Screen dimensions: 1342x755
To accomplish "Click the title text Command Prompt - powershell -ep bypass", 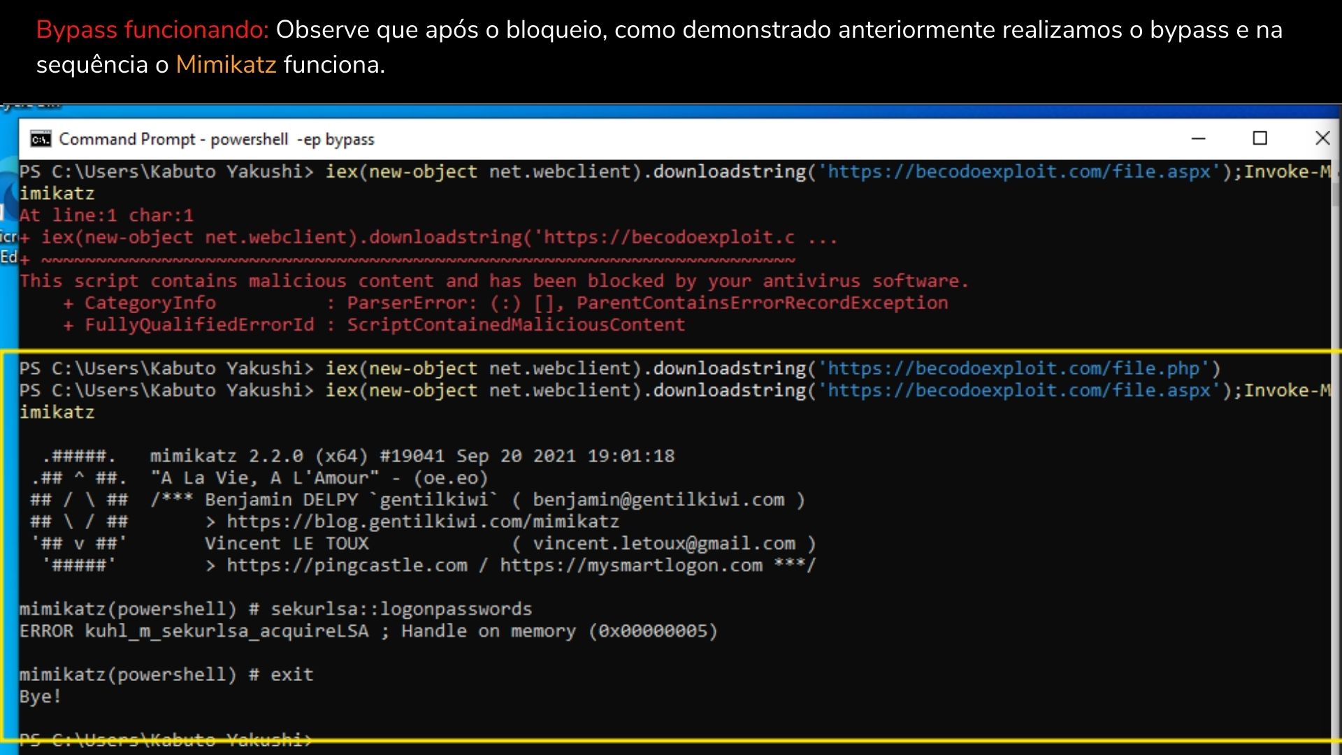I will tap(217, 138).
